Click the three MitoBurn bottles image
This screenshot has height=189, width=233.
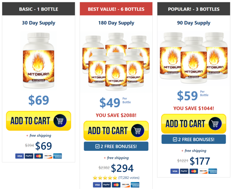pyautogui.click(x=194, y=58)
